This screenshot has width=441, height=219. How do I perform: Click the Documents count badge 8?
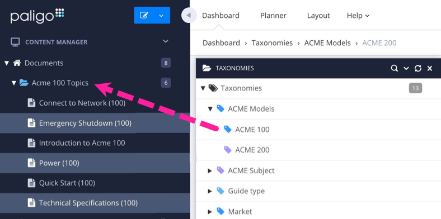click(x=166, y=63)
